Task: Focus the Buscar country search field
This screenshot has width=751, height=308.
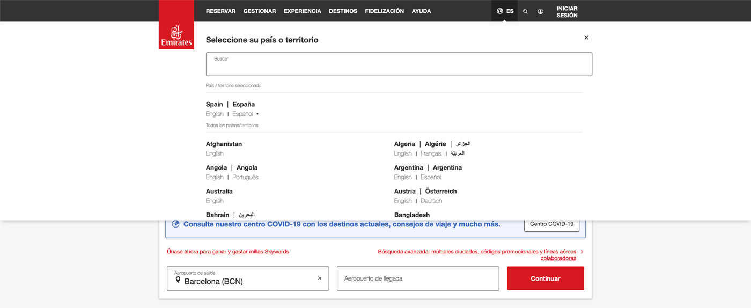Action: click(x=399, y=64)
